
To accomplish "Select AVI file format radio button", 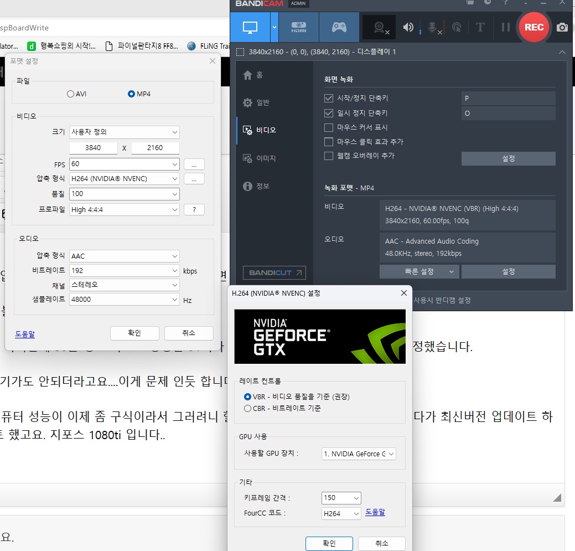I will tap(70, 94).
